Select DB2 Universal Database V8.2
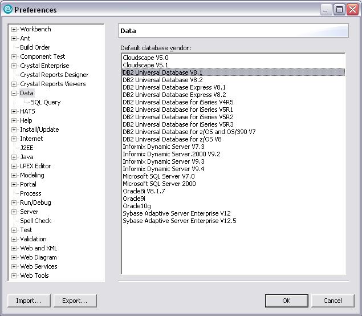This screenshot has height=316, width=362. pyautogui.click(x=233, y=80)
